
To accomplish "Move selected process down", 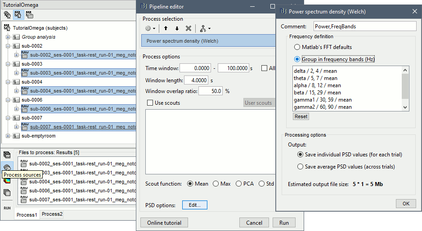I will (177, 28).
